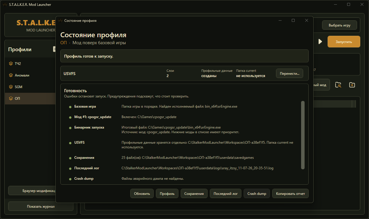Viewport: 369px width, 219px height.
Task: Click the Готовность heading
Action: coord(75,91)
